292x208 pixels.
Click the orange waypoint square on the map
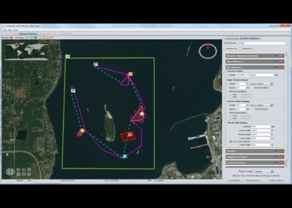(130, 74)
